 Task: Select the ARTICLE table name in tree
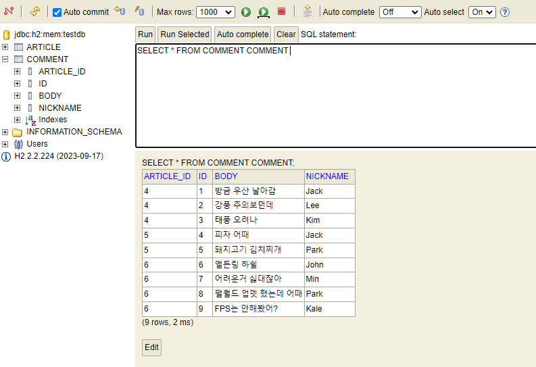tap(43, 47)
